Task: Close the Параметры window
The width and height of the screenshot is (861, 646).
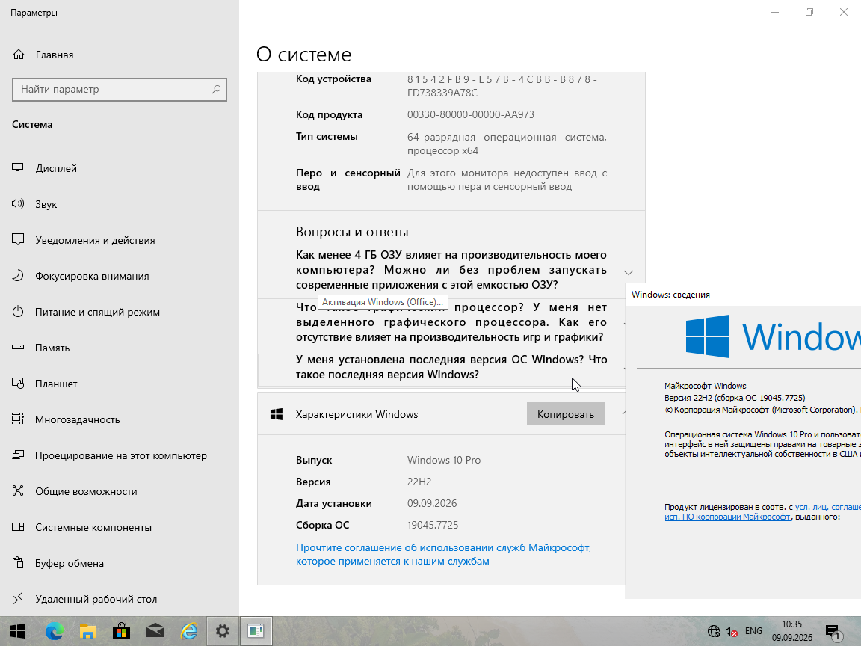Action: click(x=843, y=12)
